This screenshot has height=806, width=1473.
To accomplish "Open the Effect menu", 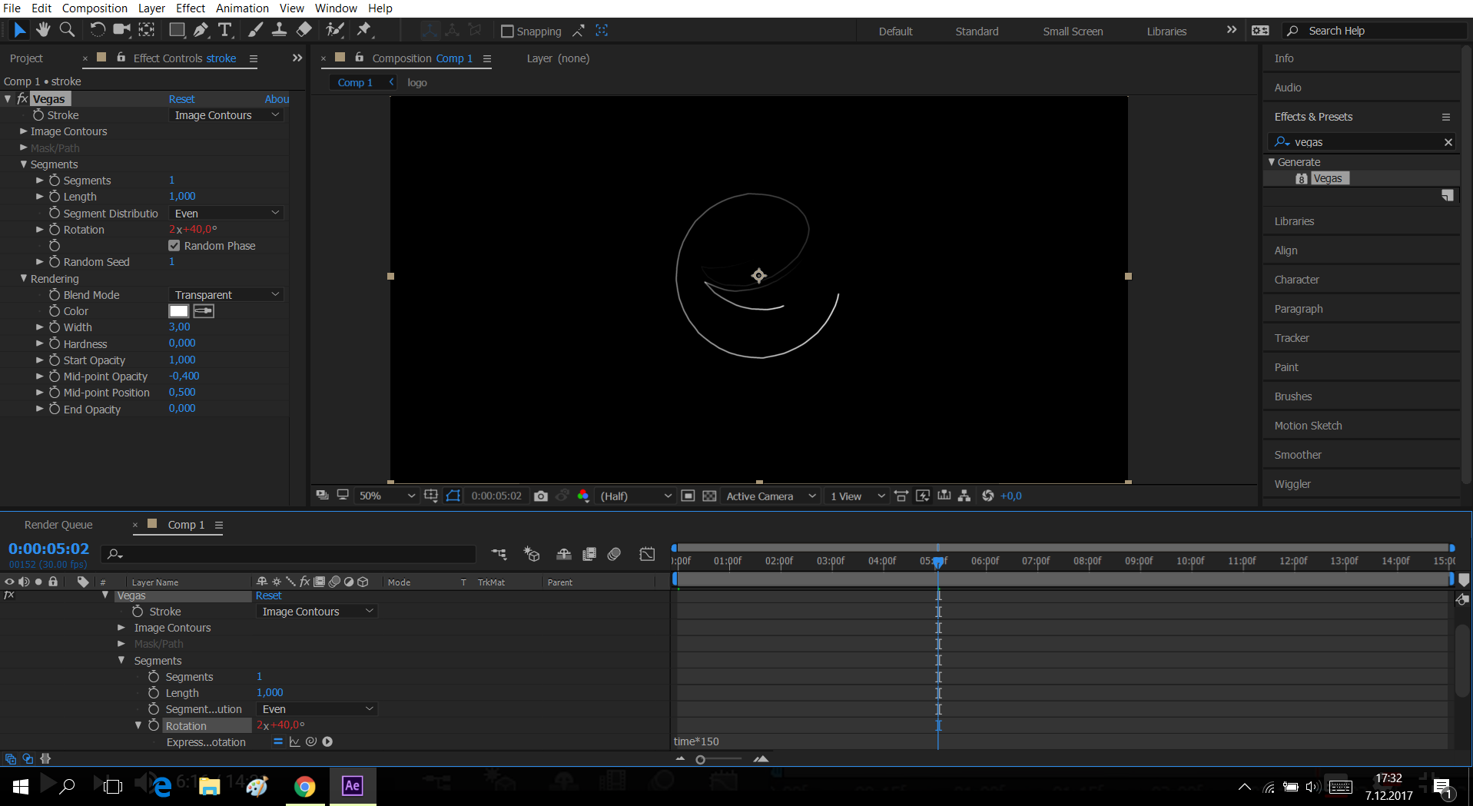I will 191,8.
